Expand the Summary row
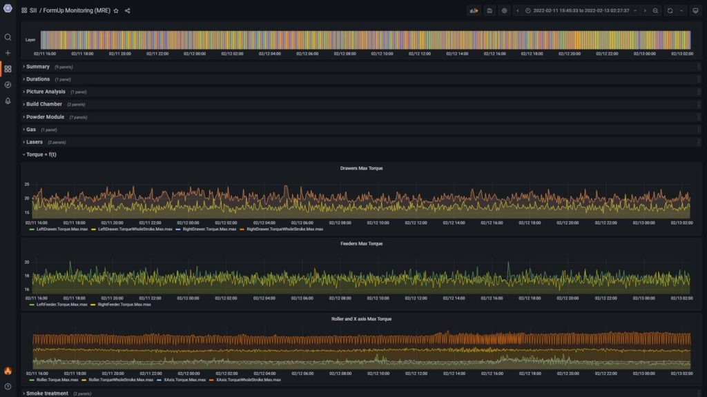This screenshot has height=397, width=707. 37,67
